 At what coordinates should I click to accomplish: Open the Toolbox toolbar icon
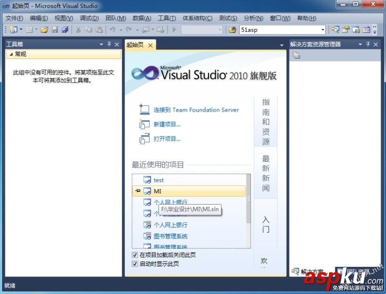coord(366,30)
